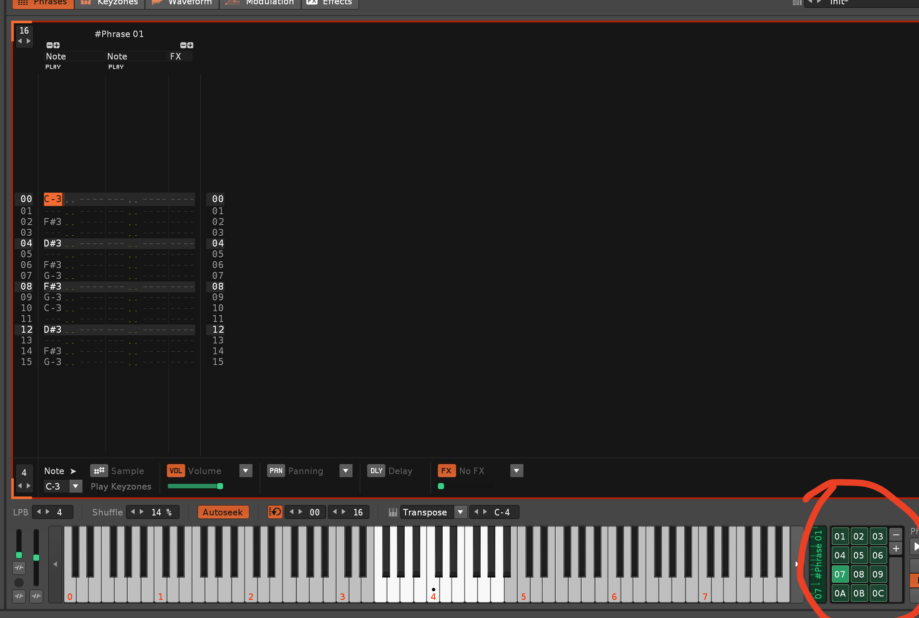Screen dimensions: 919x618
Task: Select phrase slot 09
Action: [878, 574]
